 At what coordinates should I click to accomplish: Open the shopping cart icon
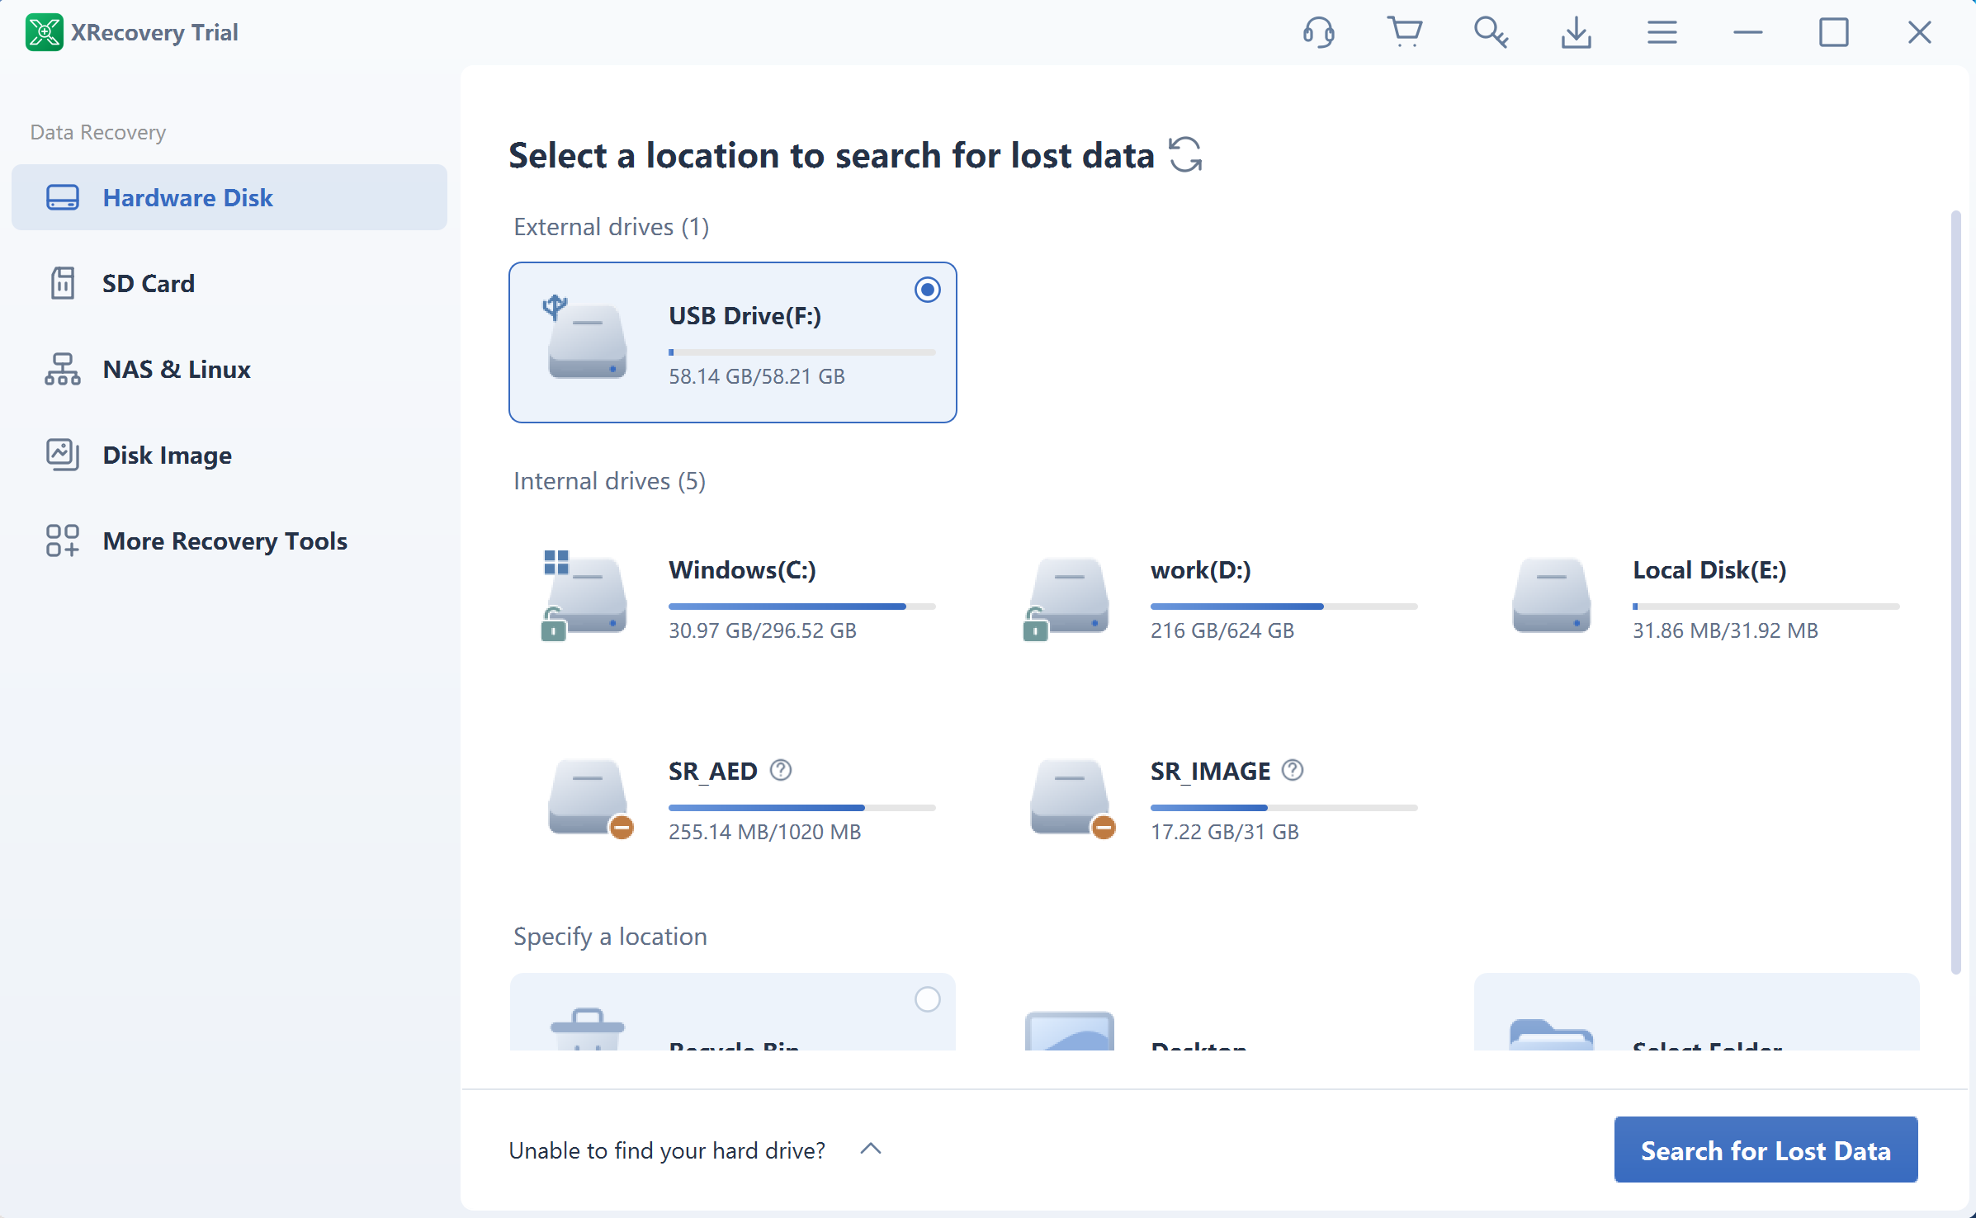1404,32
